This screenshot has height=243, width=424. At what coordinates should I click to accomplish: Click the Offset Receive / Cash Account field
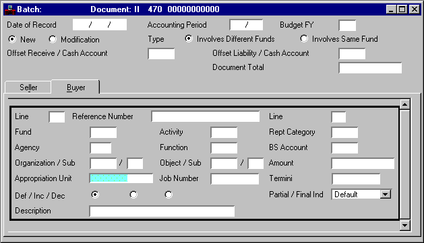click(x=161, y=54)
